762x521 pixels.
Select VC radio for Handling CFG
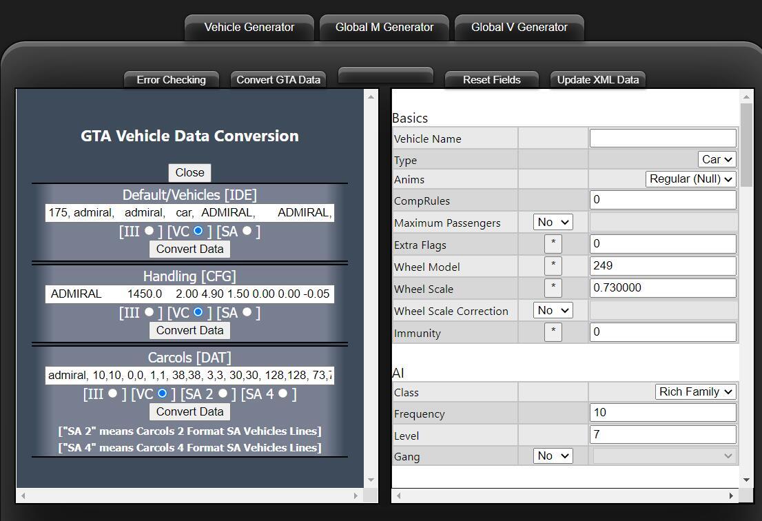coord(198,311)
